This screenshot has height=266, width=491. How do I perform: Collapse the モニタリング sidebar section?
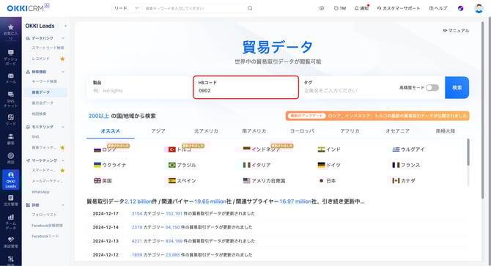63,127
